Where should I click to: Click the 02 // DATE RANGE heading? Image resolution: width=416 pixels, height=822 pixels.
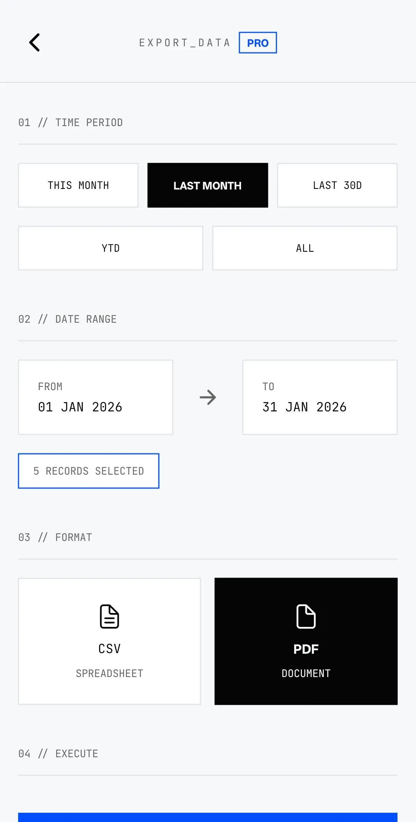pos(67,319)
